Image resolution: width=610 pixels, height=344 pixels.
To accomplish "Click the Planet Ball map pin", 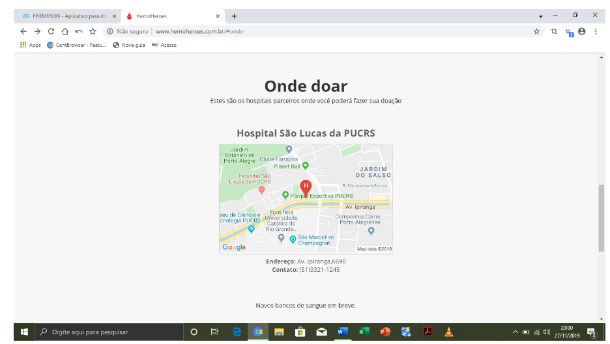I will [x=306, y=166].
